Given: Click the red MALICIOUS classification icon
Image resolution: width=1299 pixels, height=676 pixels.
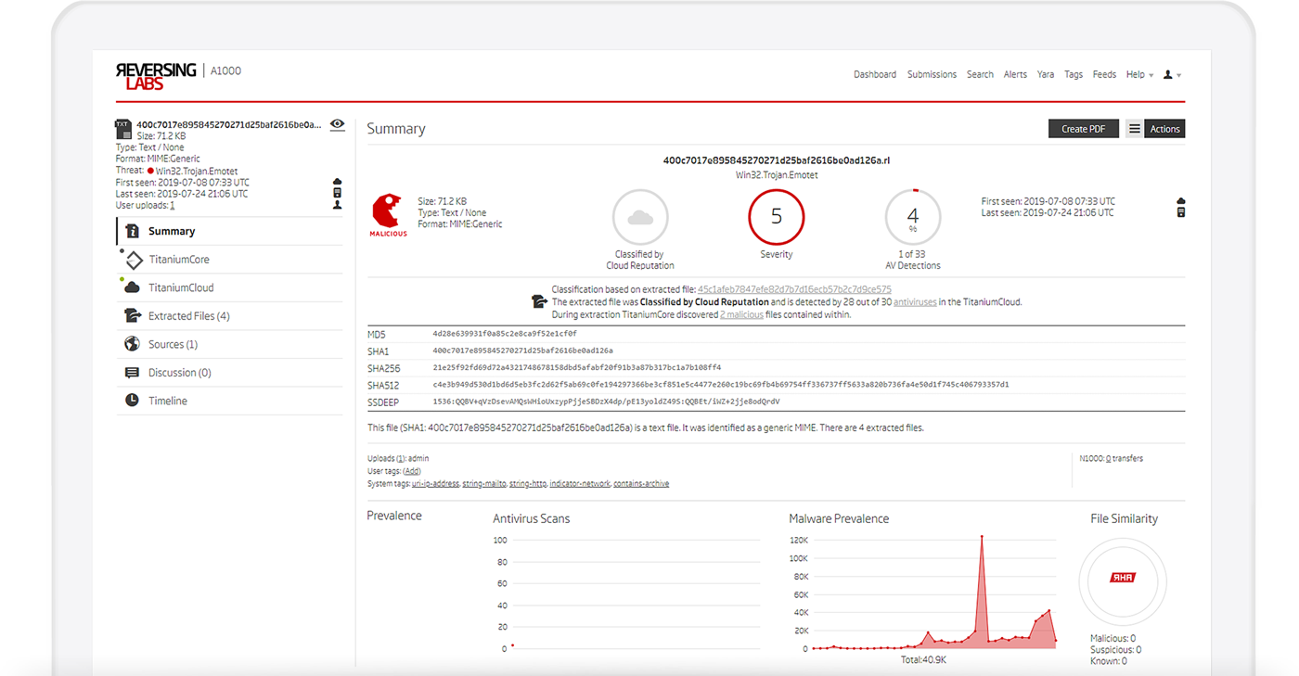Looking at the screenshot, I should click(388, 215).
